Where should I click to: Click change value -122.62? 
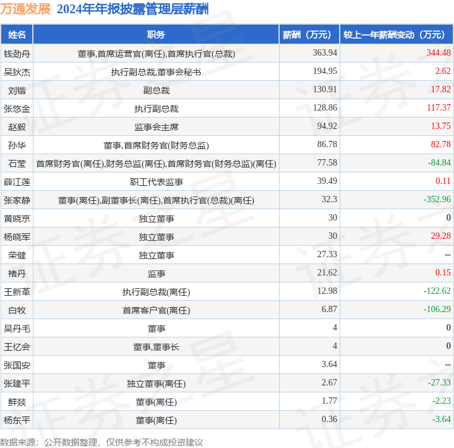click(x=437, y=291)
